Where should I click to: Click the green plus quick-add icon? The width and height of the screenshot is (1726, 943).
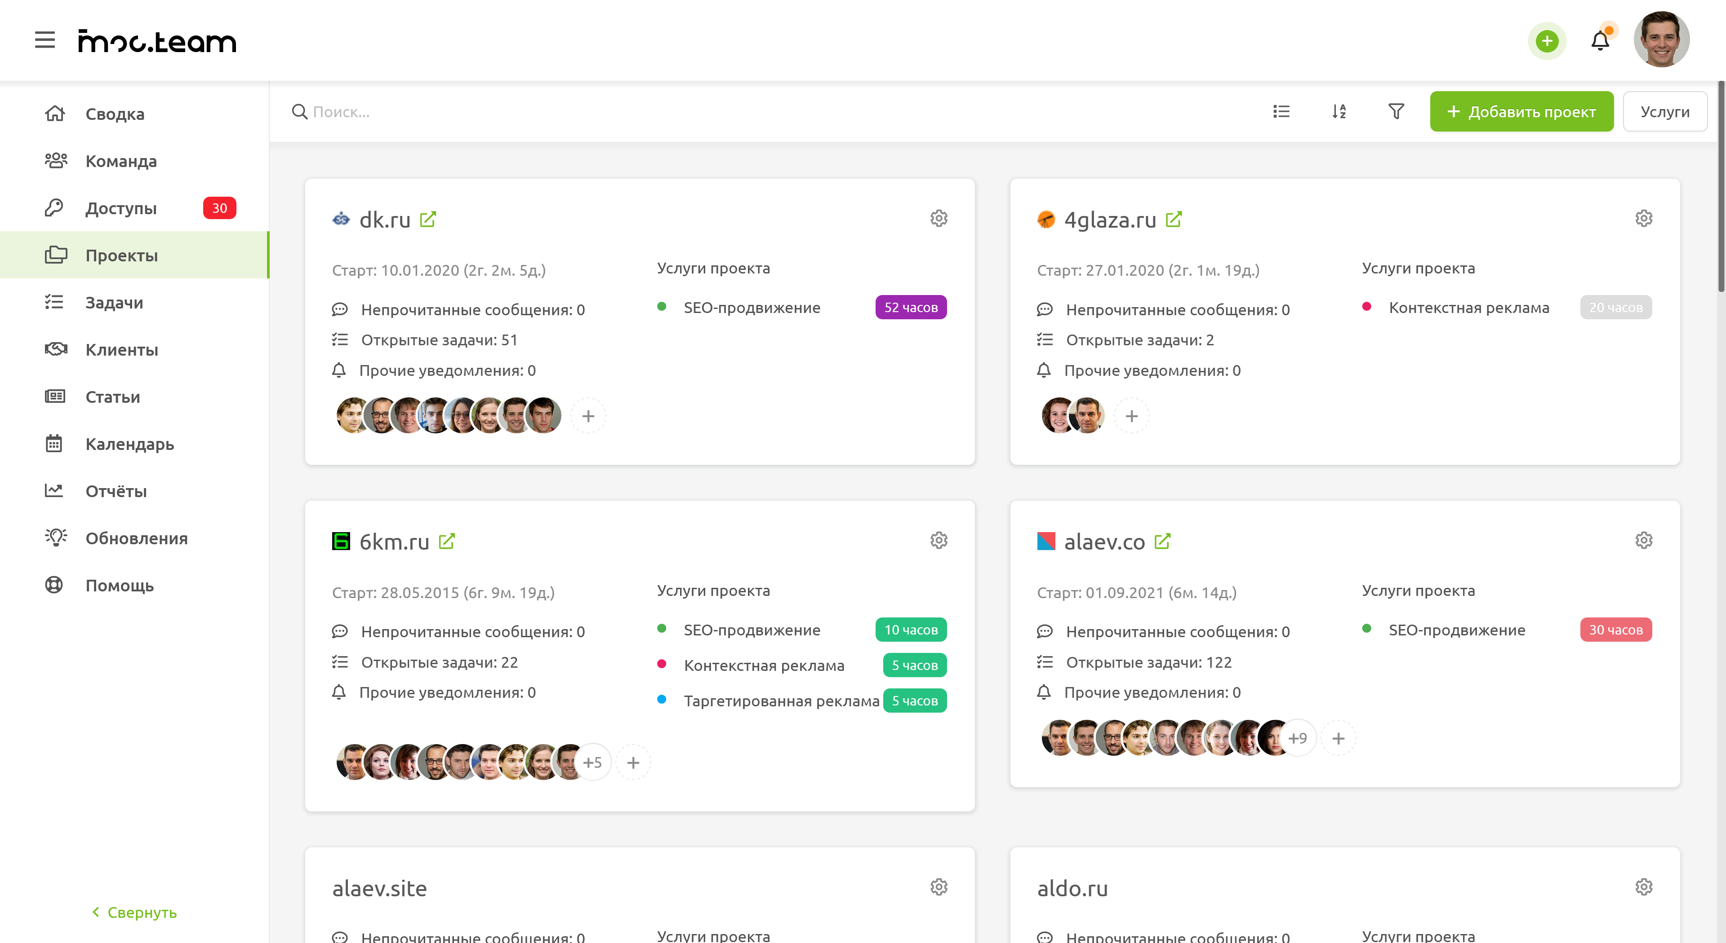click(1546, 41)
